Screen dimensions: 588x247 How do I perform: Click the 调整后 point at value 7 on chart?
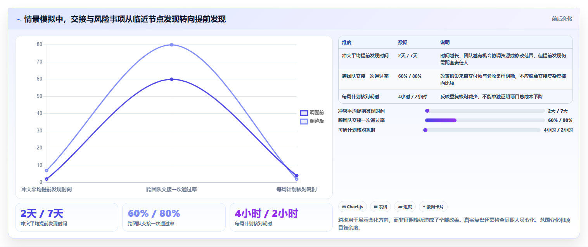click(47, 170)
